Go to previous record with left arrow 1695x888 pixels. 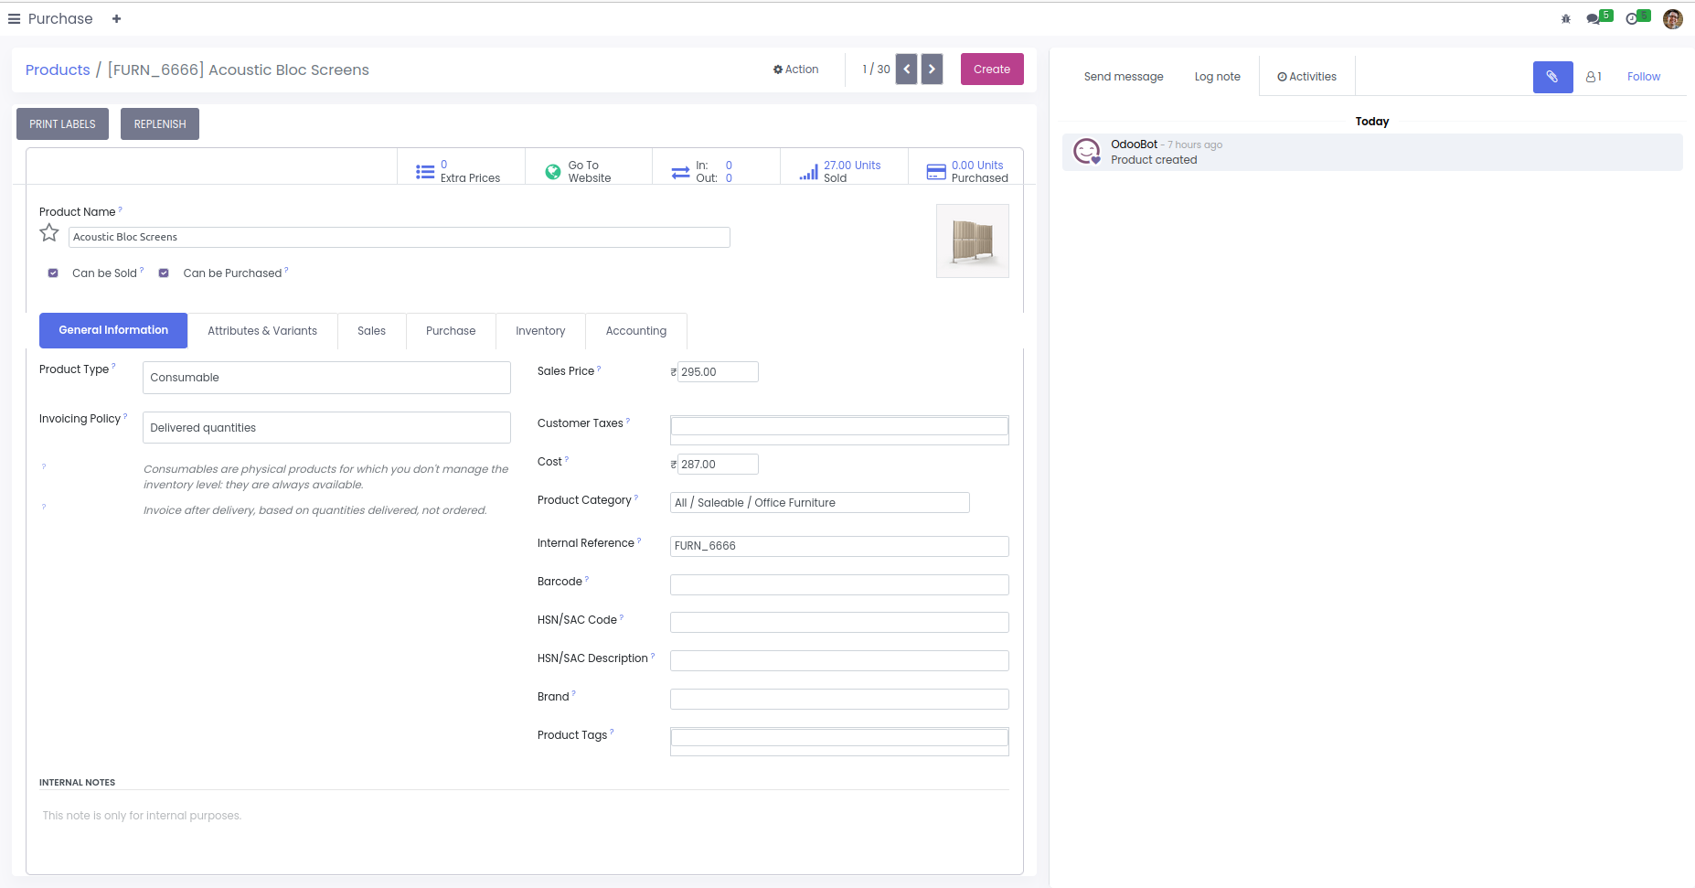[906, 70]
